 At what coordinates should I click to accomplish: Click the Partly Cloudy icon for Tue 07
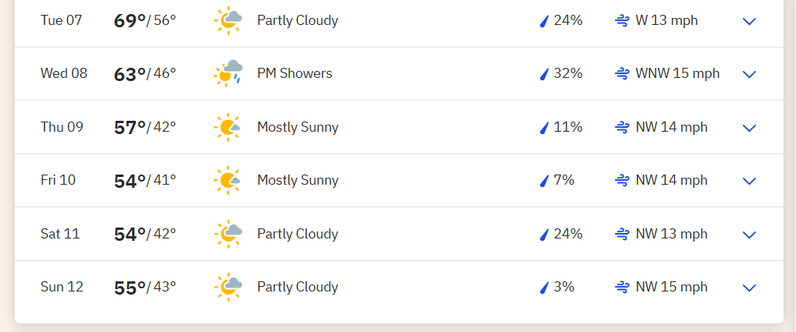[228, 20]
